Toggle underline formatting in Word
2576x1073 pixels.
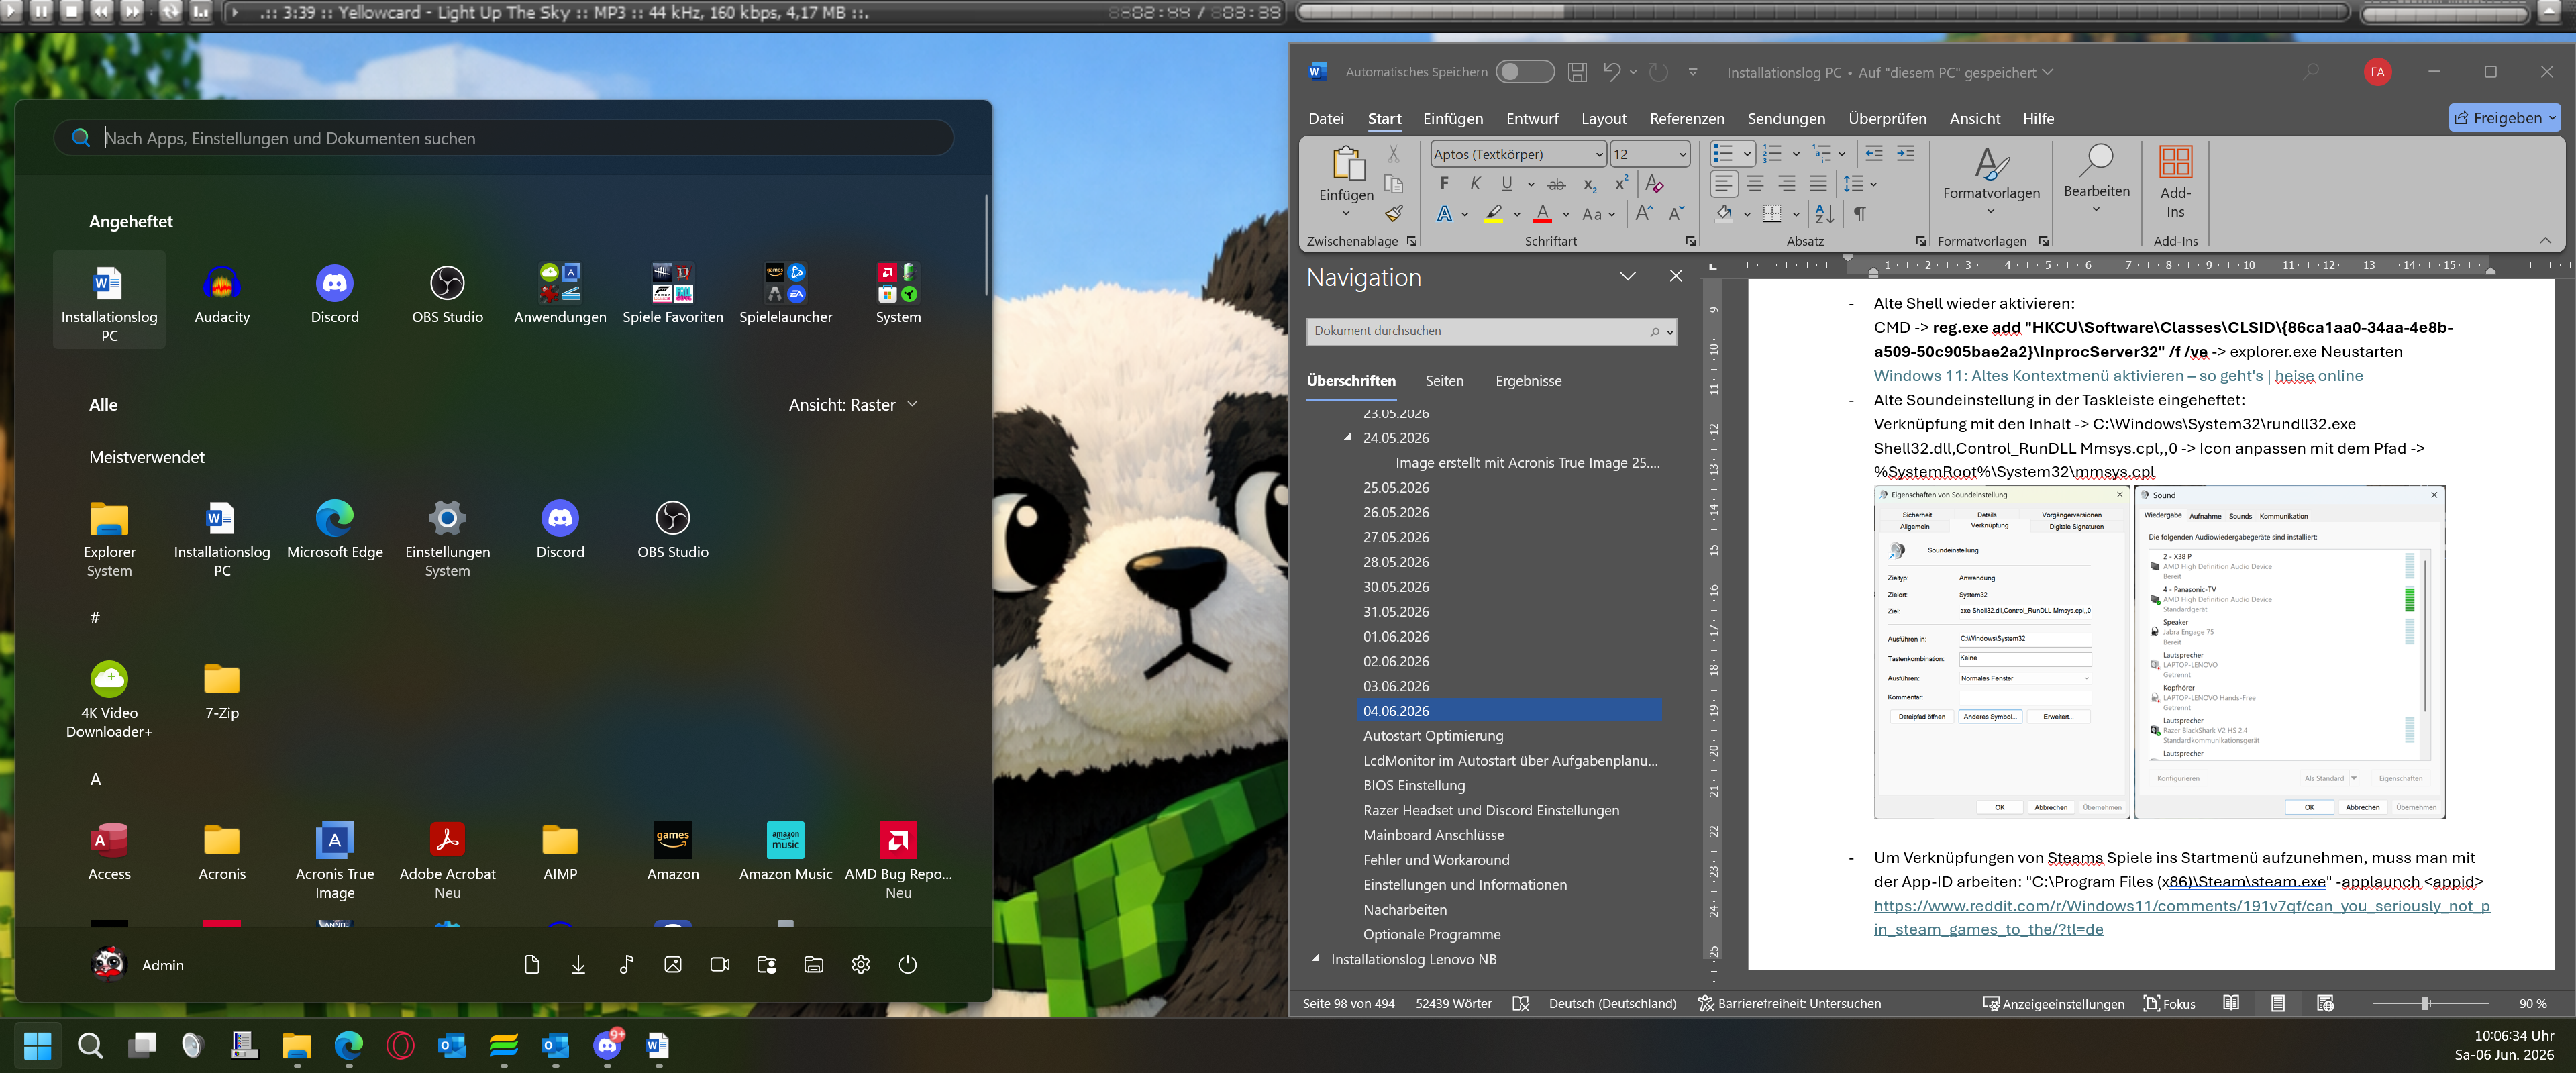tap(1507, 183)
